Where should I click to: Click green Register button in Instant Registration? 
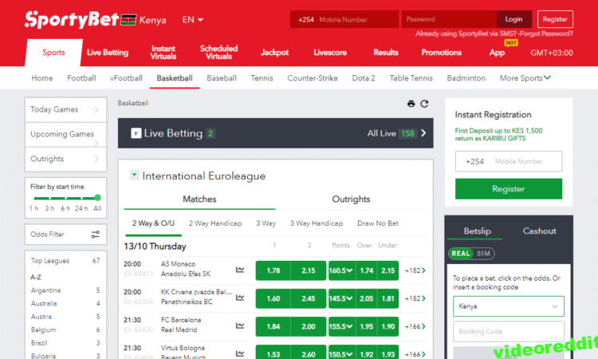(x=509, y=189)
